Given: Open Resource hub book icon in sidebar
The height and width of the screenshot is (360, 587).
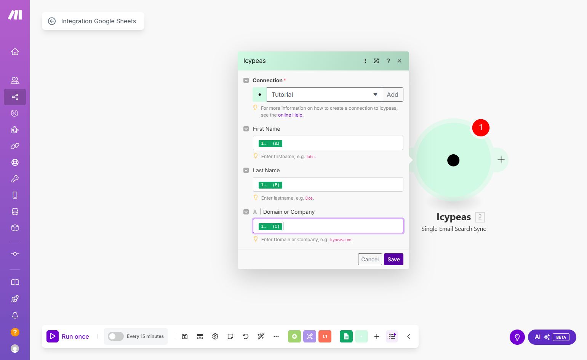Looking at the screenshot, I should (15, 282).
